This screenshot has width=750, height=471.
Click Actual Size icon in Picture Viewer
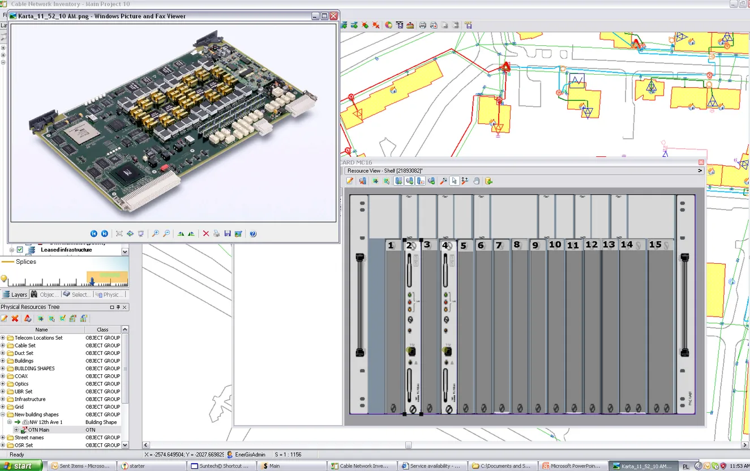coord(130,234)
